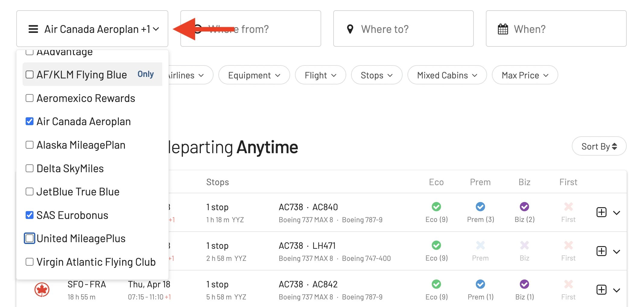Screen dimensions: 643x307
Task: Click green Eco checkmark for AC738 AC840
Action: point(436,207)
